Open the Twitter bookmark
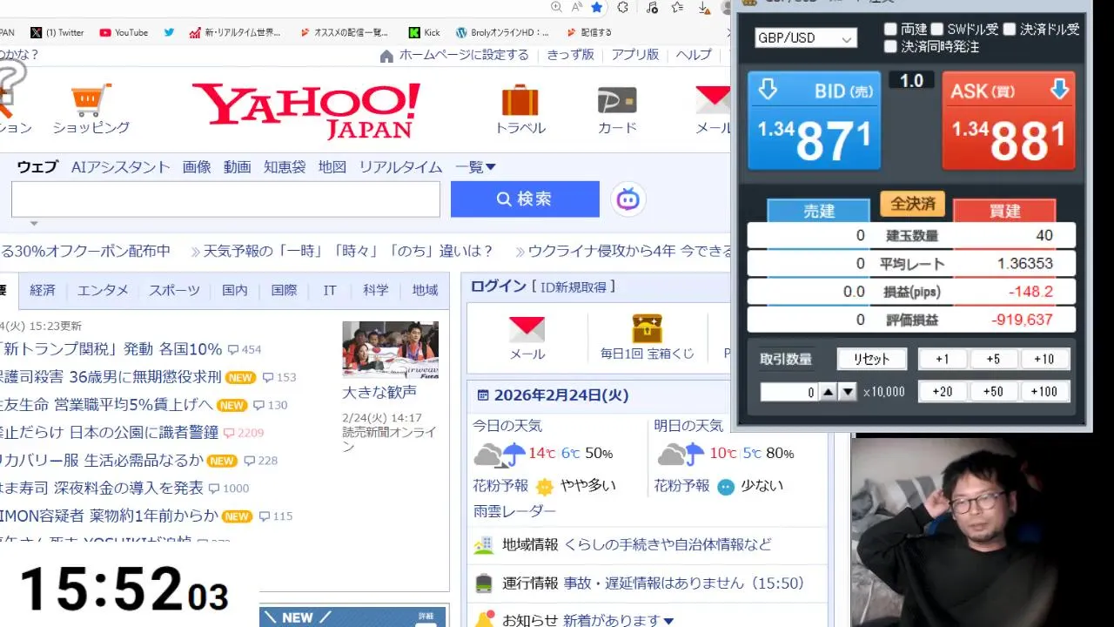This screenshot has width=1114, height=627. pos(57,32)
